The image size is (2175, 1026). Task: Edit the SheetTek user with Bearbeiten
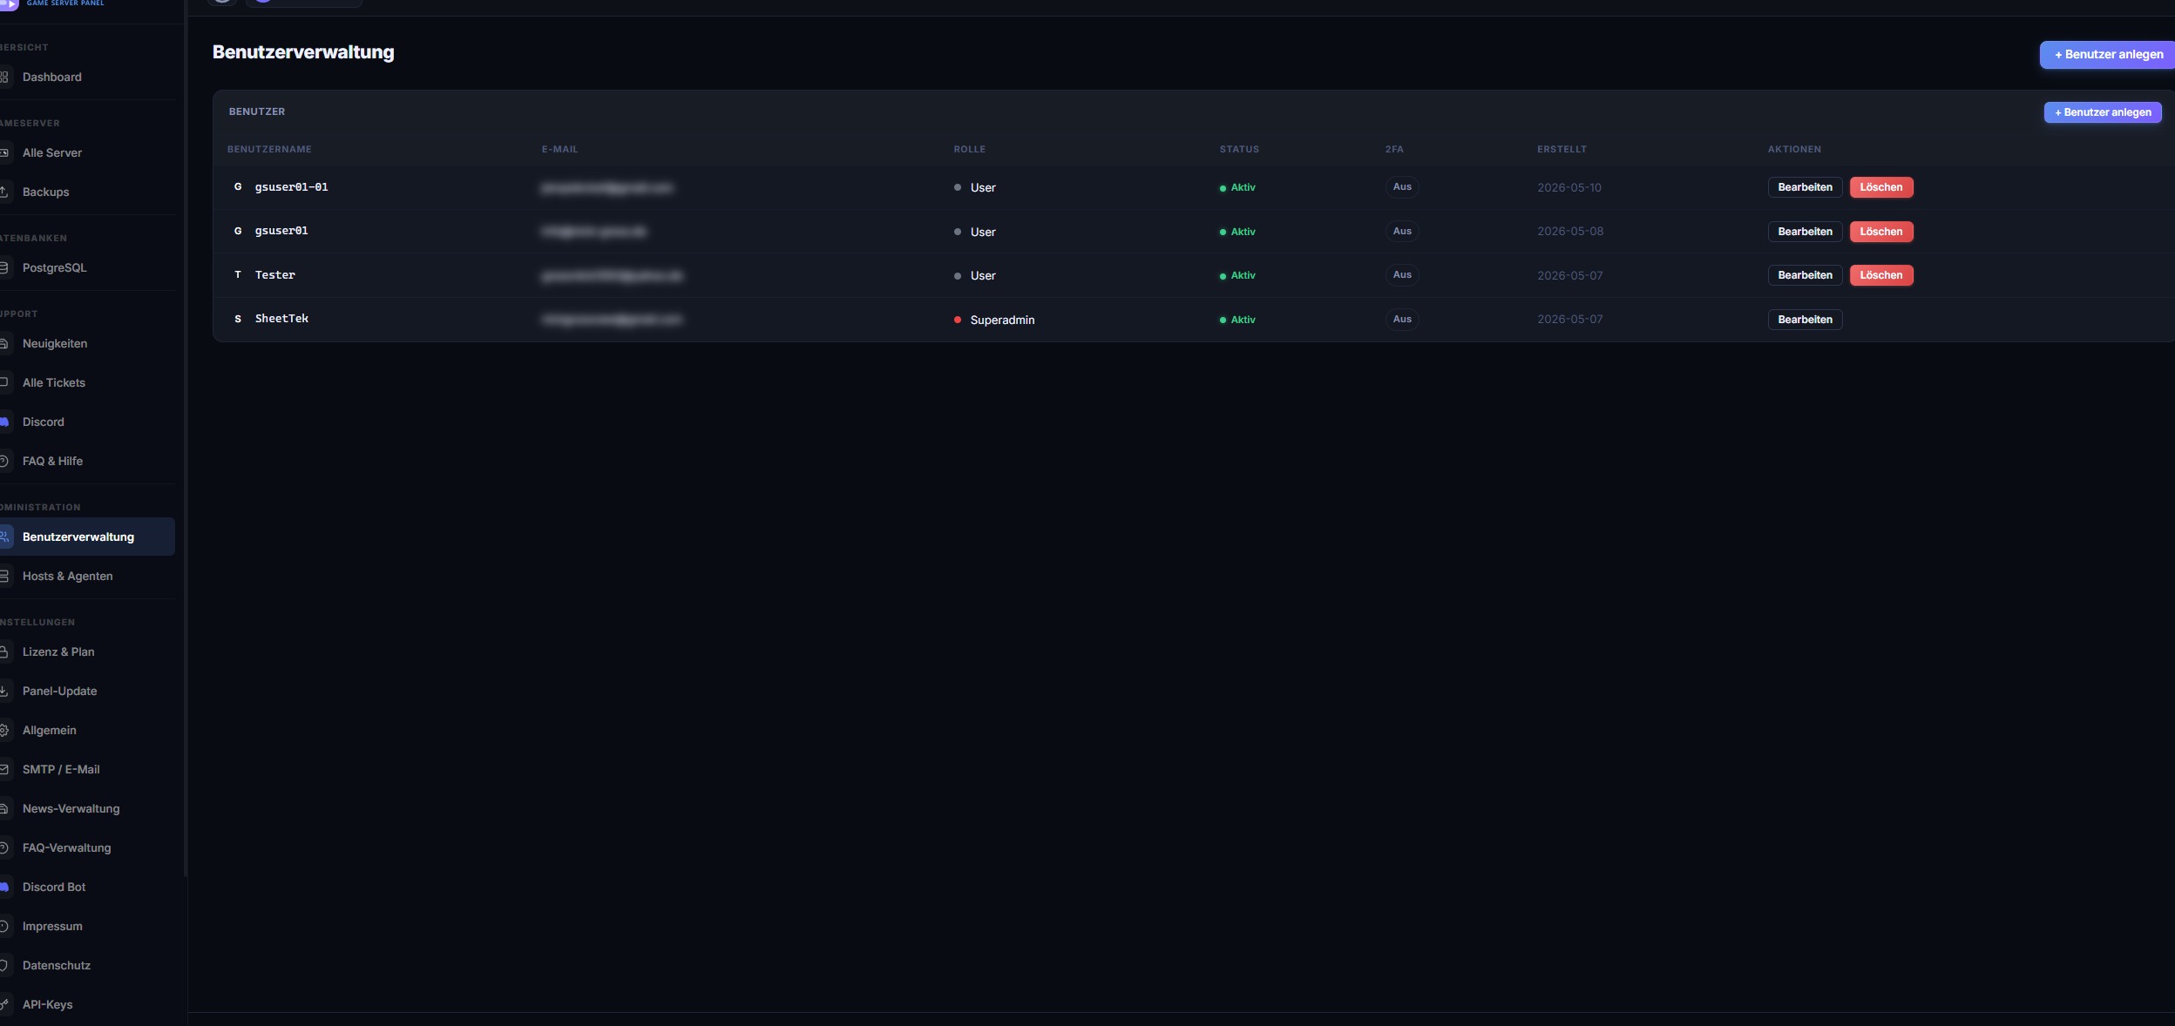click(1805, 320)
